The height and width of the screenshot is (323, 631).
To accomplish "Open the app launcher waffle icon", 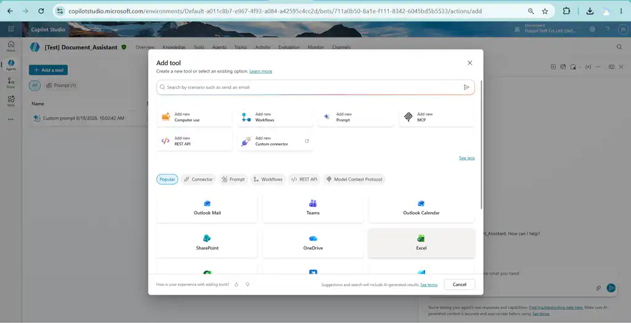I will (11, 29).
